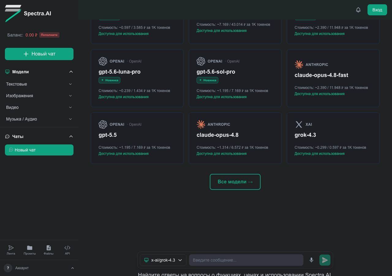Click the grok-4.3 price line ~0.299 / 0.597
Screen dimensions: 392x276
(330, 148)
